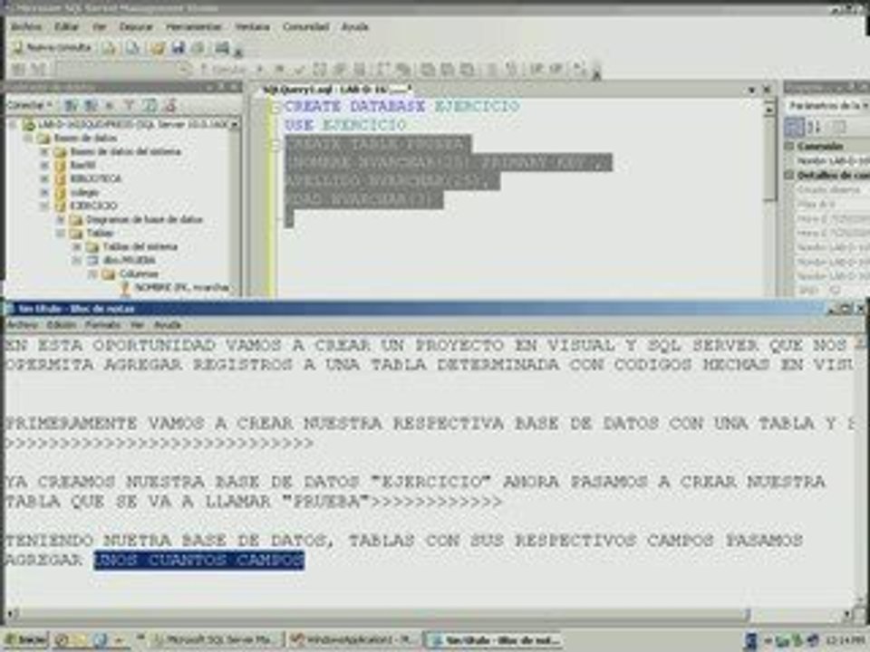The height and width of the screenshot is (652, 870).
Task: Collapse the dbo.PRUEBA table node
Action: click(x=76, y=260)
